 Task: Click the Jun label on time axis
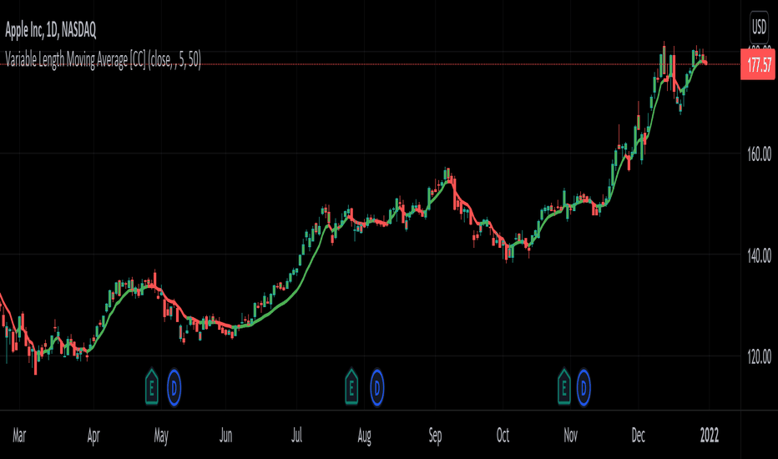click(225, 436)
